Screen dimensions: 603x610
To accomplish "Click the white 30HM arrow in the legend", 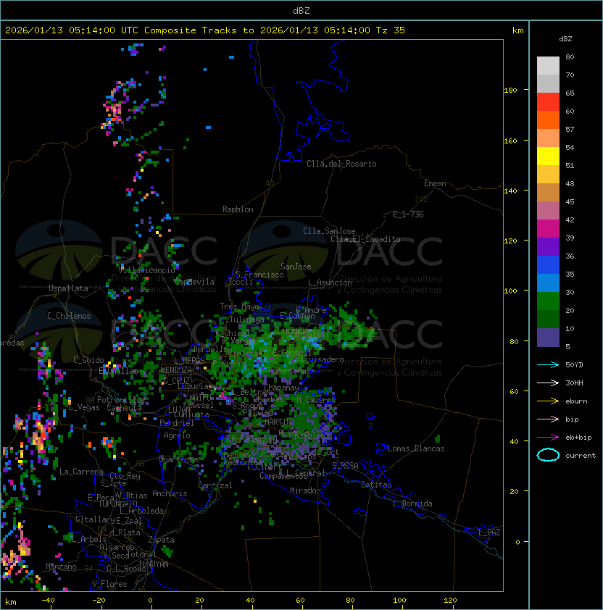I will coord(548,383).
